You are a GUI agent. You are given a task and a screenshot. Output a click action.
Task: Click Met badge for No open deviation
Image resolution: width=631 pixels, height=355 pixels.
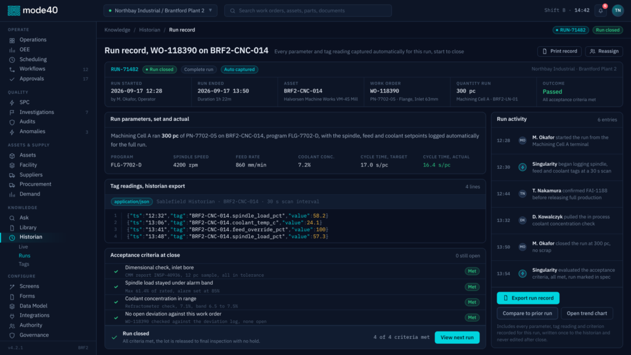tap(471, 317)
